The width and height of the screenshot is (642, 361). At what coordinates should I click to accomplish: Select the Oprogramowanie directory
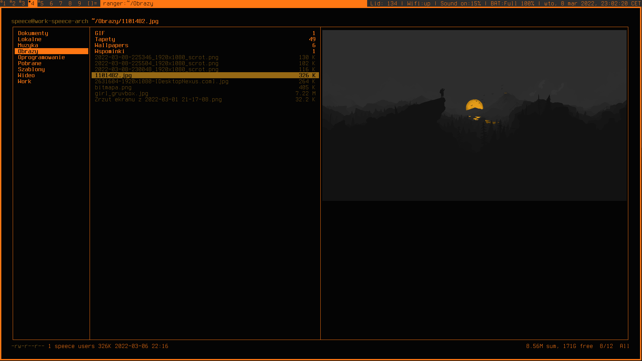point(41,57)
